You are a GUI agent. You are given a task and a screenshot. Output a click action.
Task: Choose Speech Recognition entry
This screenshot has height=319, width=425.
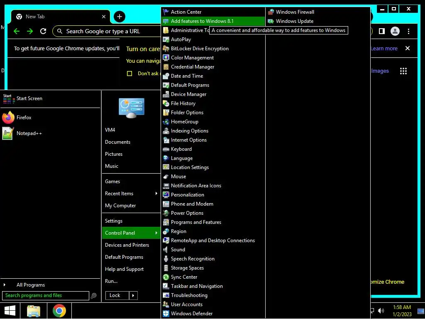click(x=213, y=259)
